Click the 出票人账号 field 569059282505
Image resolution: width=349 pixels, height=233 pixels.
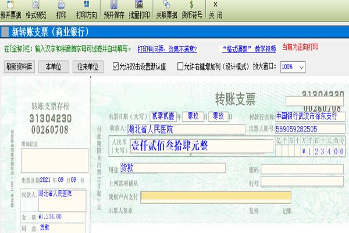[310, 129]
